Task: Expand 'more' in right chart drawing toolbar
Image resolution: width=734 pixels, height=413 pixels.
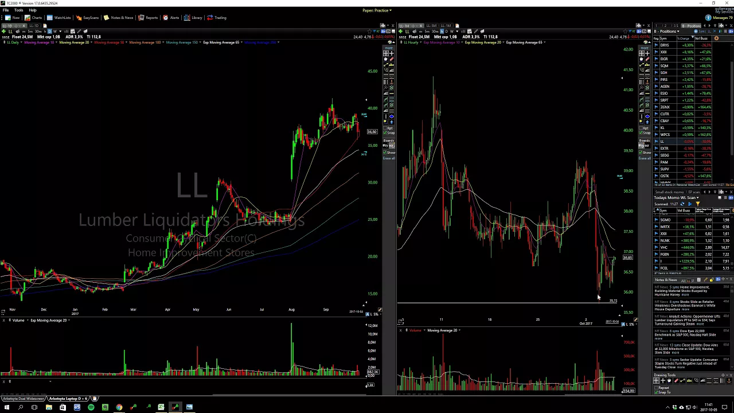Action: [645, 48]
